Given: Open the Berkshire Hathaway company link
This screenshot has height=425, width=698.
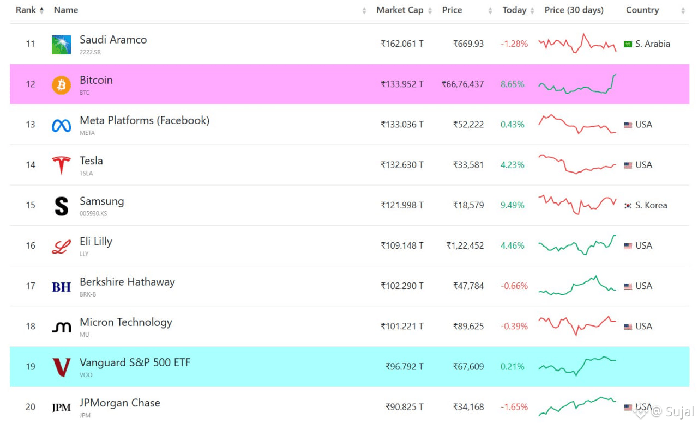Looking at the screenshot, I should click(127, 282).
